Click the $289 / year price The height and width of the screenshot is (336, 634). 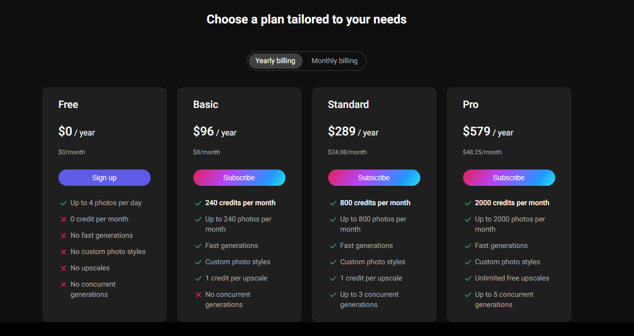click(353, 132)
